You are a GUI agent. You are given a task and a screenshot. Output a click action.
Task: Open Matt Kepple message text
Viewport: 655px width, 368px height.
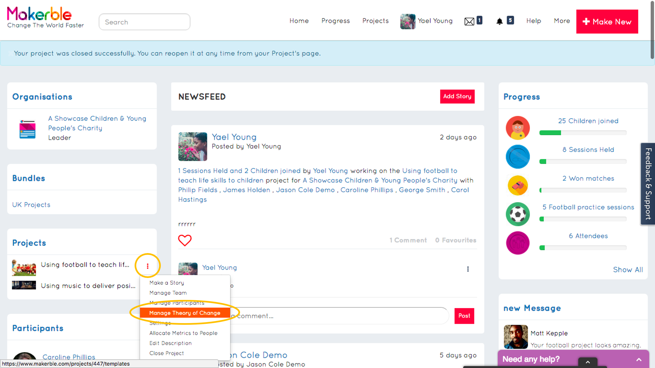coord(586,345)
